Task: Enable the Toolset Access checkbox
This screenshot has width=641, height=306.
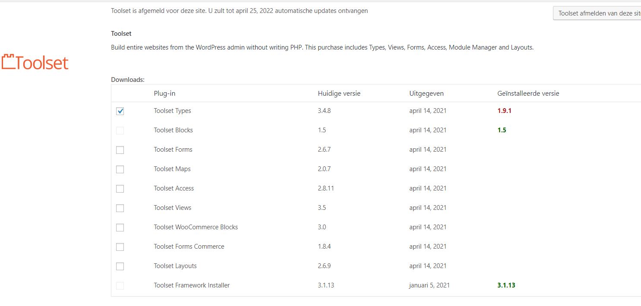Action: pos(120,189)
